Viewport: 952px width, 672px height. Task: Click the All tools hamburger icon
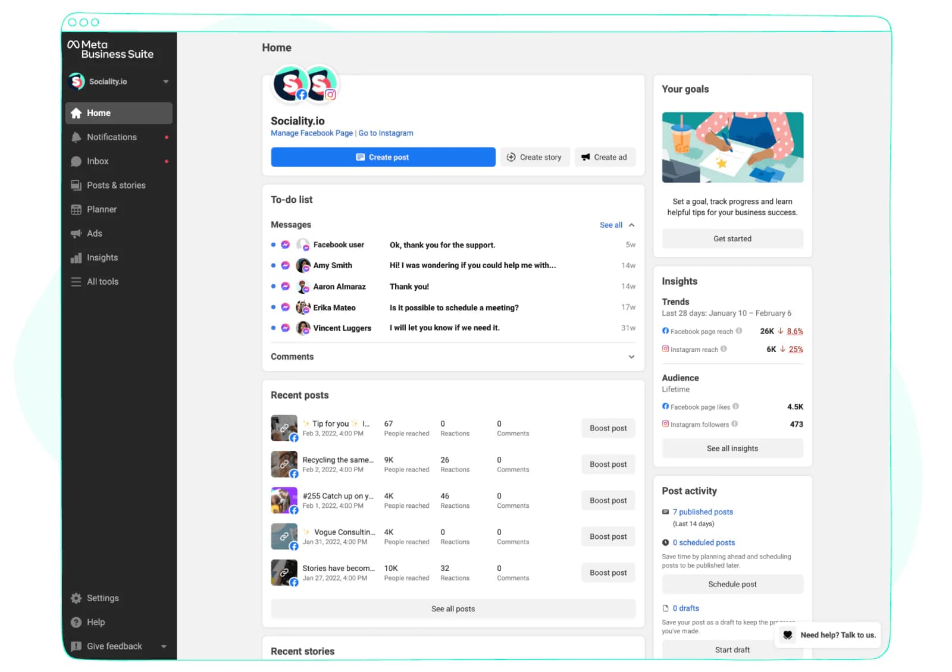[76, 282]
